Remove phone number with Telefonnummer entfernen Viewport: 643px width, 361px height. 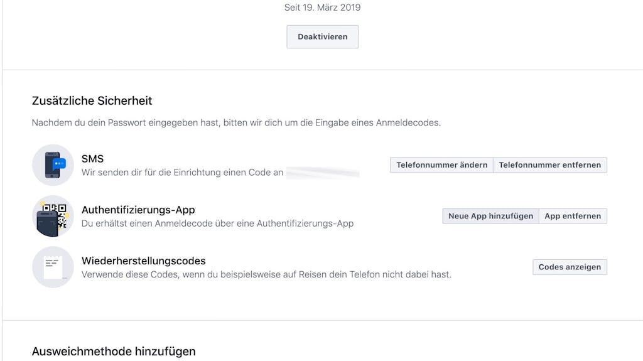(550, 165)
